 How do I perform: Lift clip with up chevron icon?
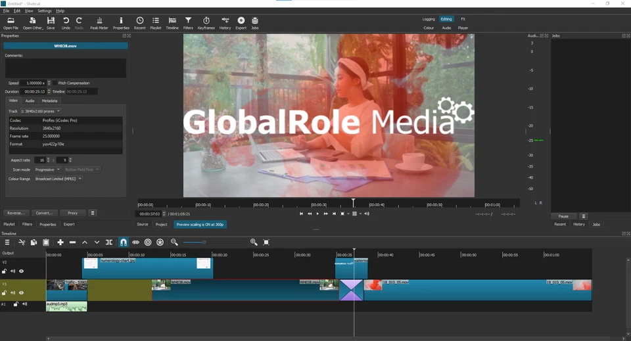pyautogui.click(x=85, y=242)
